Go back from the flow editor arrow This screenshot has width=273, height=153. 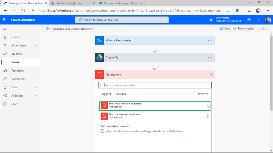48,29
